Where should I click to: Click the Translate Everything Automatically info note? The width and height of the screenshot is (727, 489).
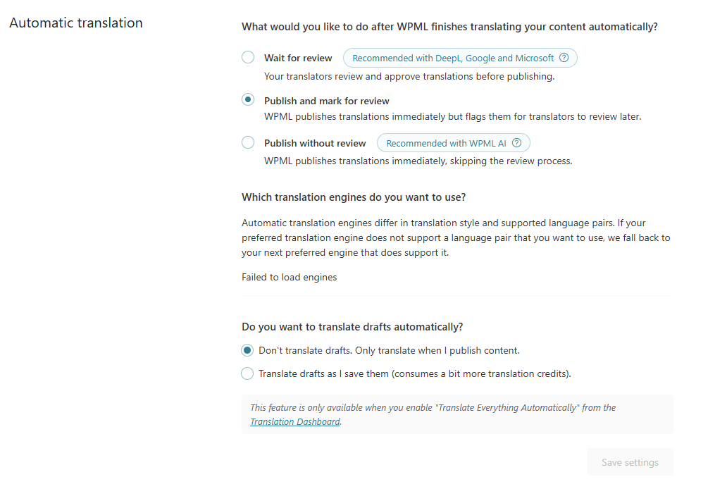coord(433,408)
